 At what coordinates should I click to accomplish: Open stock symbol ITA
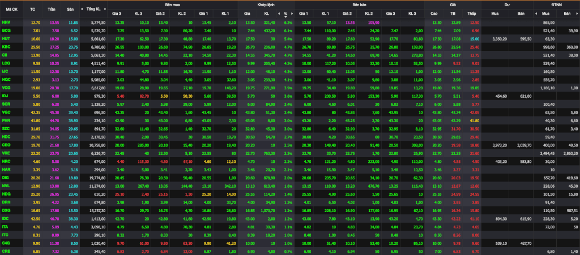click(5, 227)
